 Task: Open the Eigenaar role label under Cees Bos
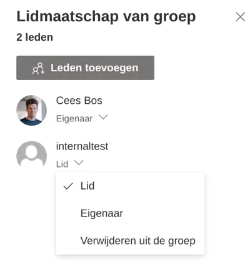(x=74, y=118)
